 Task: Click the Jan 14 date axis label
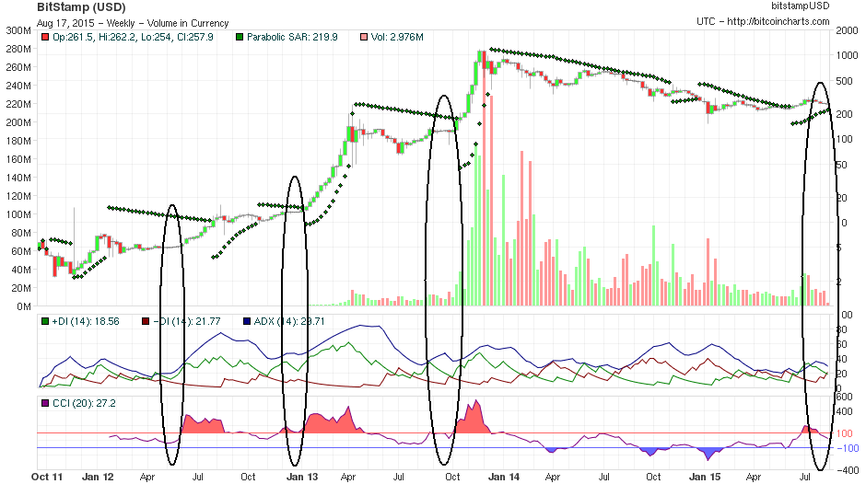coord(504,477)
